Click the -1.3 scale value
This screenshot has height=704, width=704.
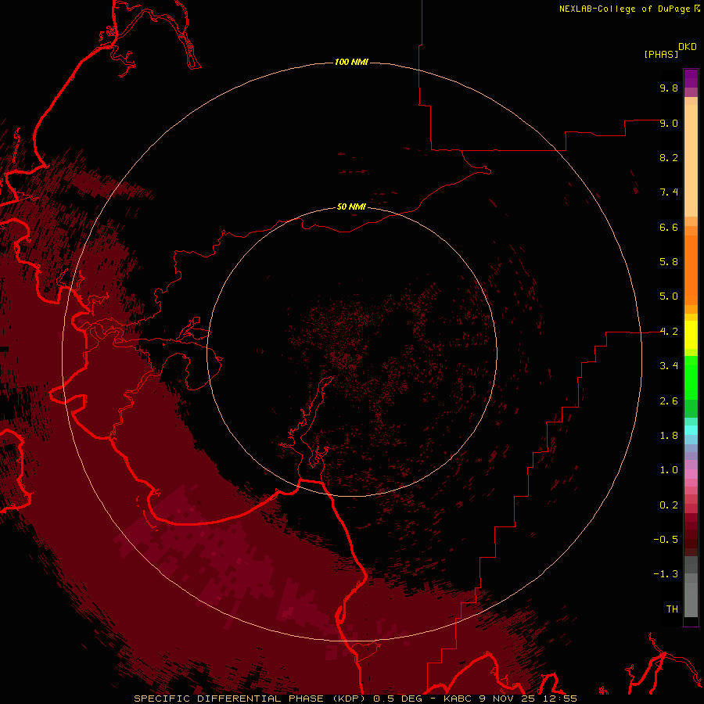[666, 574]
